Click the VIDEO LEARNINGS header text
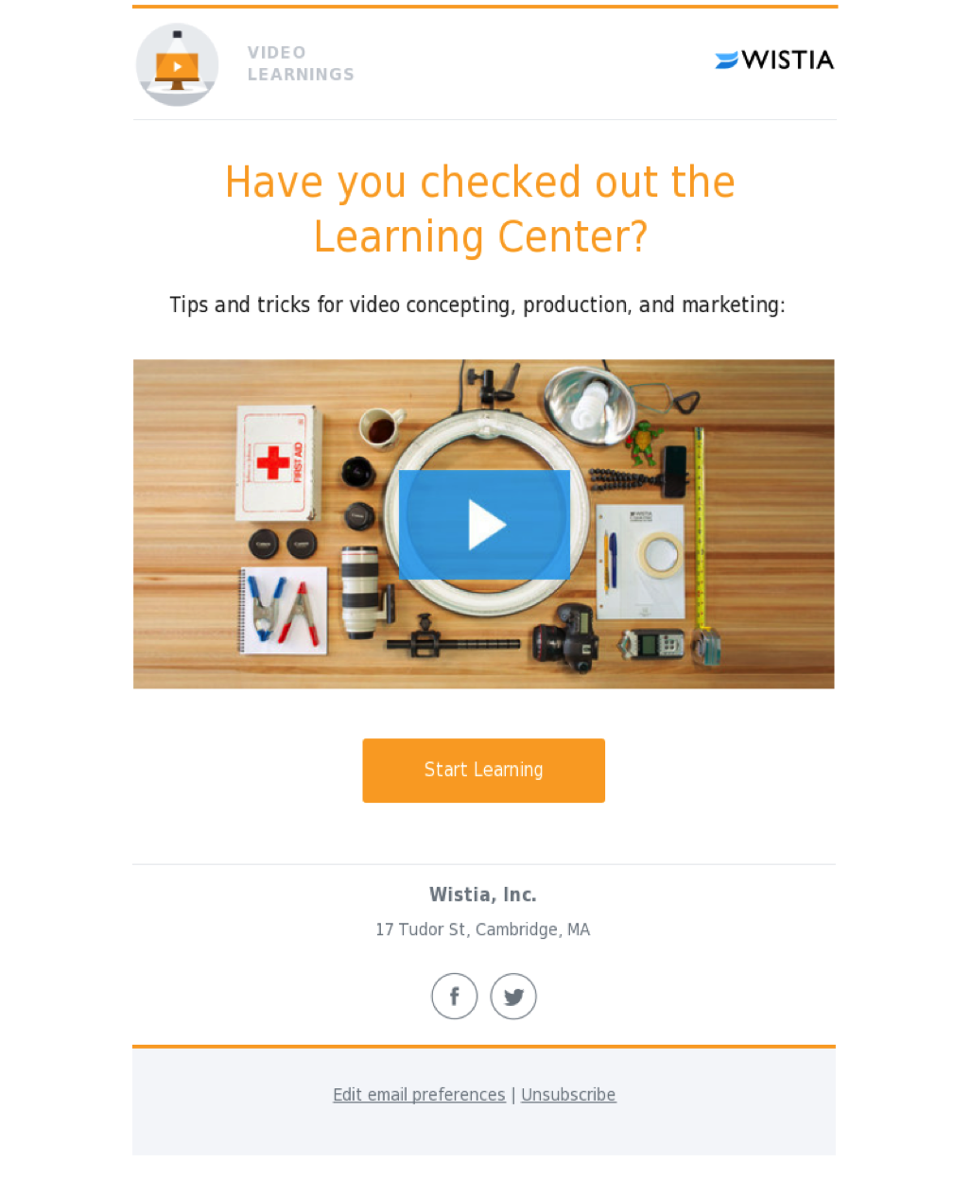The width and height of the screenshot is (971, 1180). coord(301,63)
